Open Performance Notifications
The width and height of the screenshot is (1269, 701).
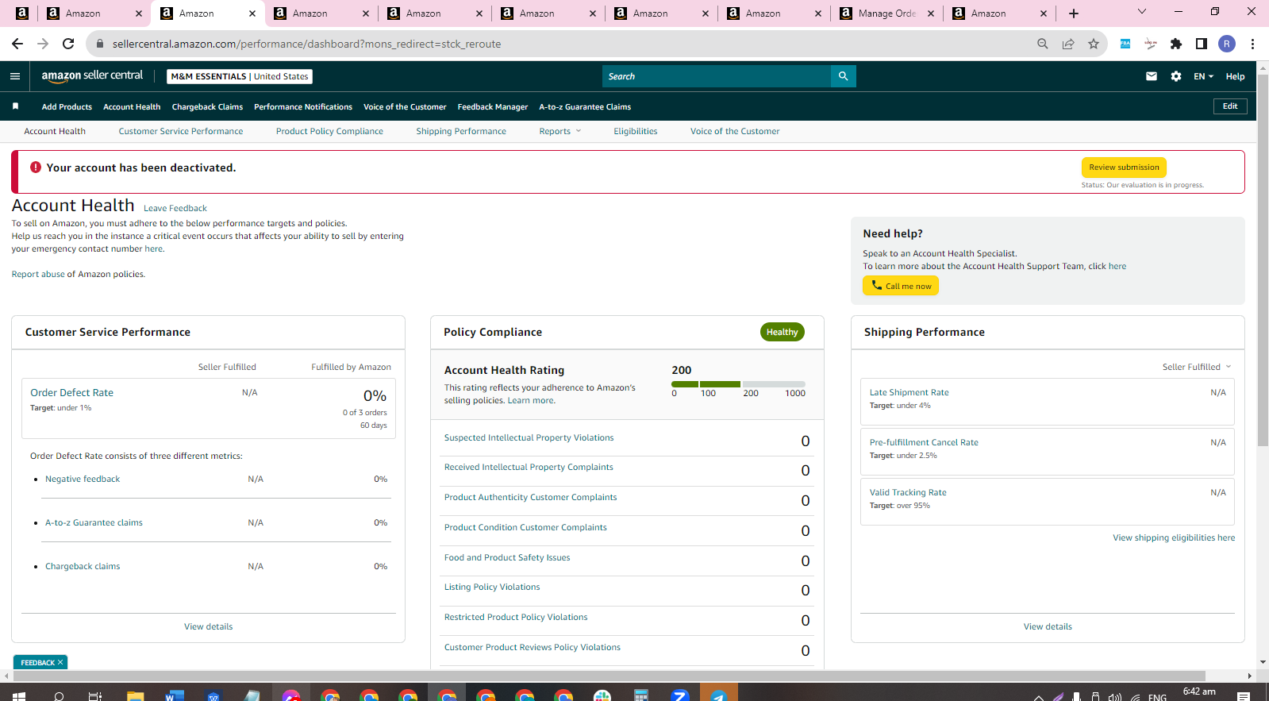tap(303, 106)
